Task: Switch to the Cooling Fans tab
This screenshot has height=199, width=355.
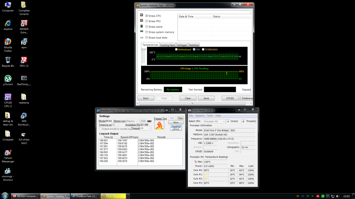Action: [x=167, y=45]
